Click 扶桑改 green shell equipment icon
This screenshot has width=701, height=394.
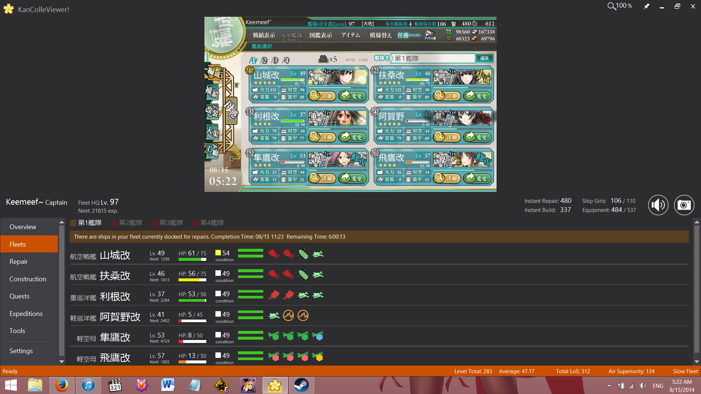[303, 274]
